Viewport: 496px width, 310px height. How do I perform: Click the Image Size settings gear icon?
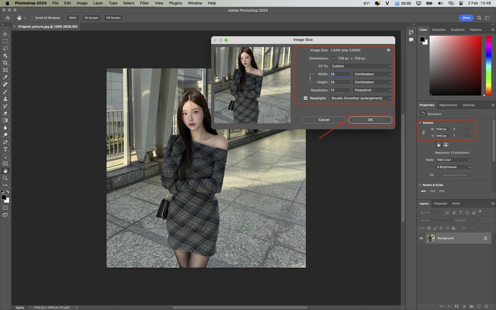(389, 50)
